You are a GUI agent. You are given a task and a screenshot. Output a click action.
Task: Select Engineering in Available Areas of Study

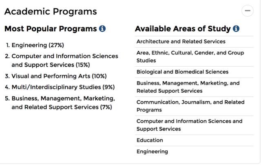pos(152,152)
